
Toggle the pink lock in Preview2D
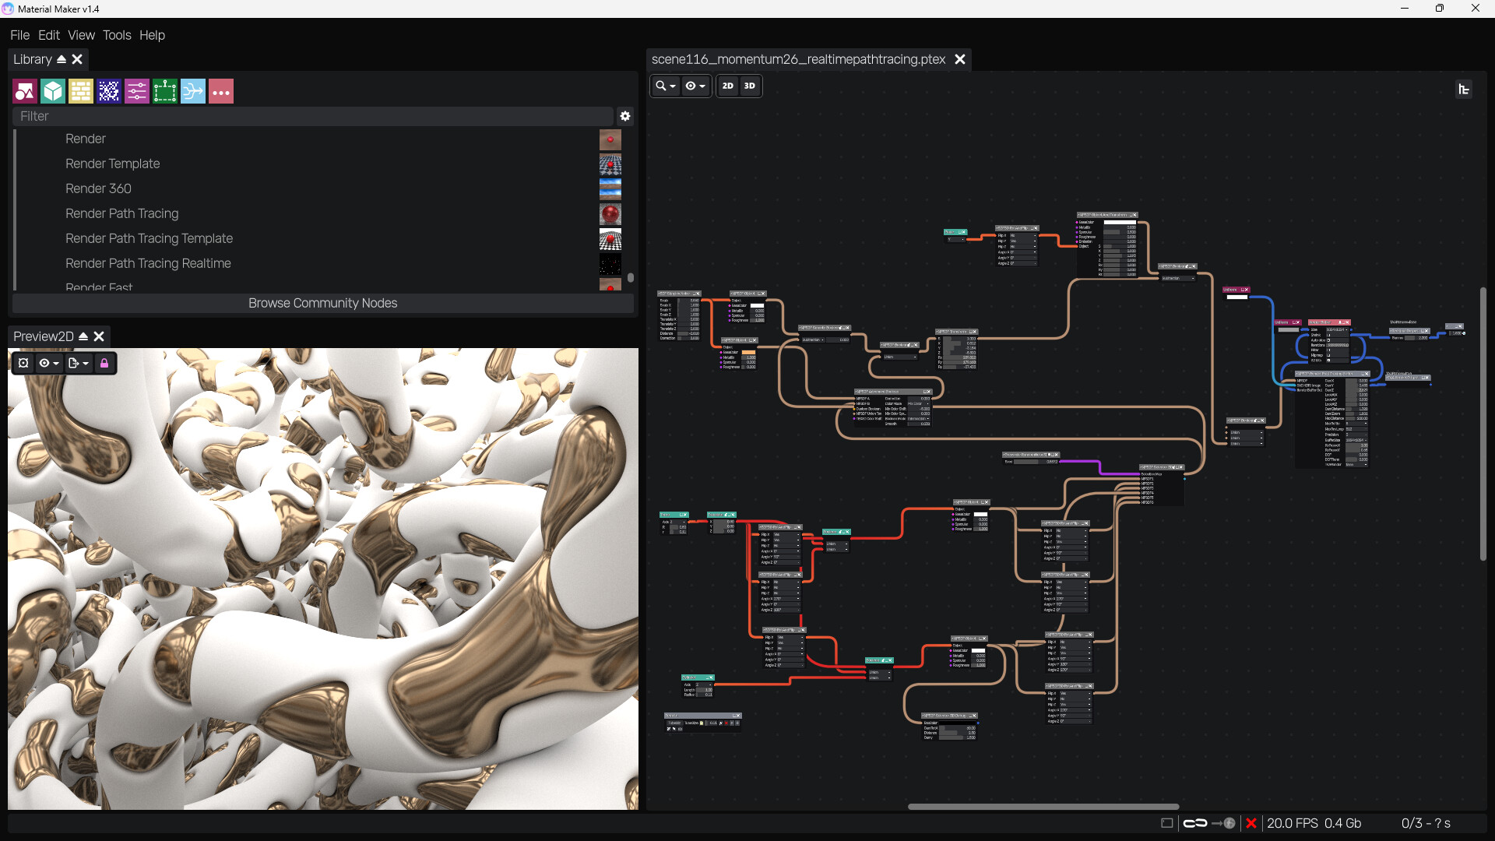click(104, 363)
